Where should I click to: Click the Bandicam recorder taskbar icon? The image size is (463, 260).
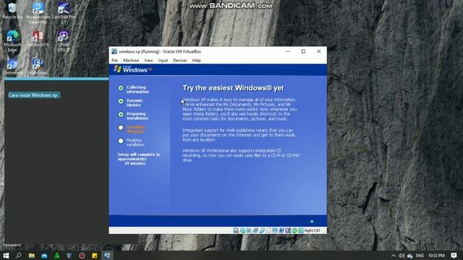[82, 256]
